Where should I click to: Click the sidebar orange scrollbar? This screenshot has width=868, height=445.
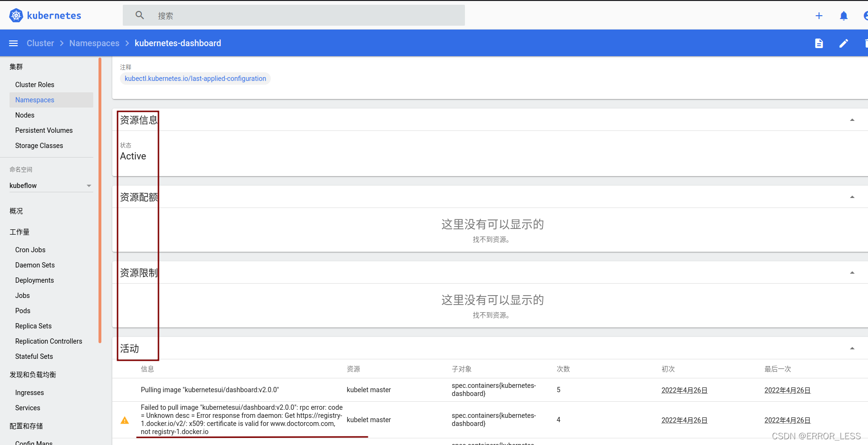(100, 200)
